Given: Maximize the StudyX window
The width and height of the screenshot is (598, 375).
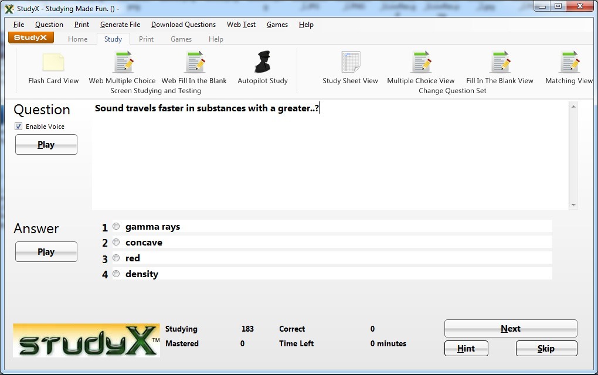Looking at the screenshot, I should point(558,6).
